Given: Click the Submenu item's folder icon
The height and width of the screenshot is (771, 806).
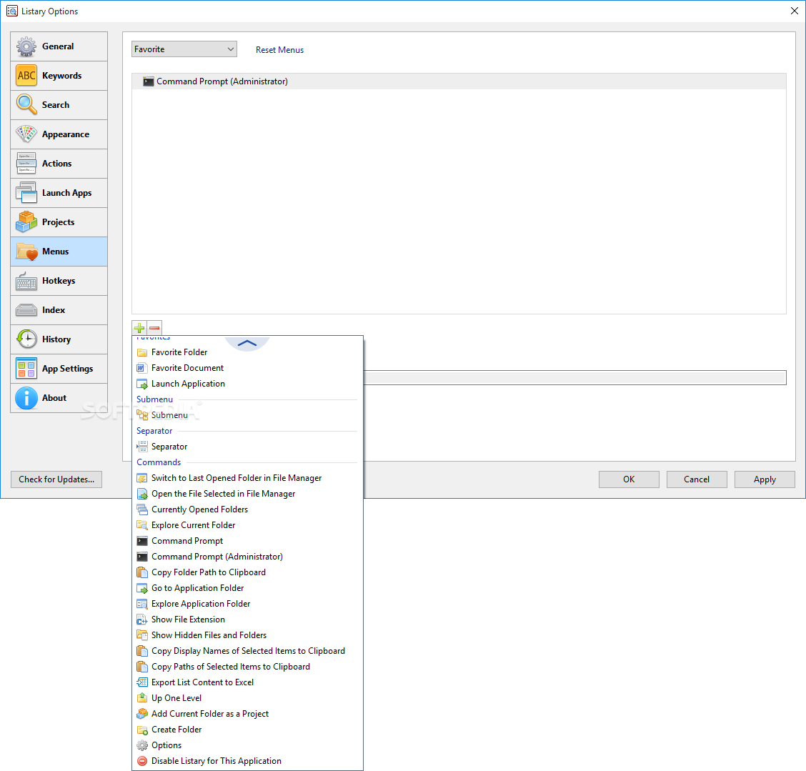Looking at the screenshot, I should pyautogui.click(x=142, y=415).
